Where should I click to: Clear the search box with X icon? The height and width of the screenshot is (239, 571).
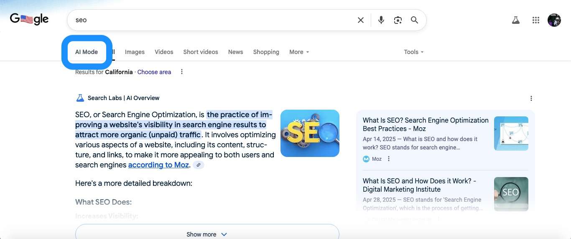[361, 20]
